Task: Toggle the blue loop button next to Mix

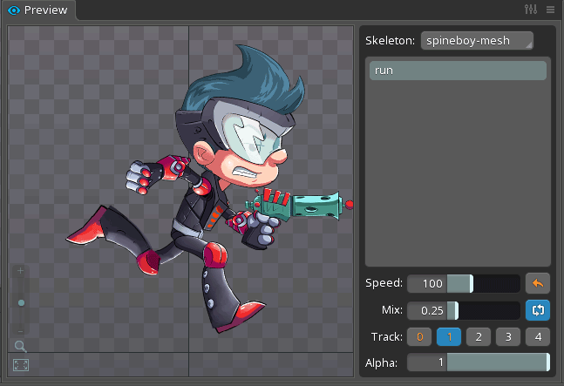Action: [537, 310]
